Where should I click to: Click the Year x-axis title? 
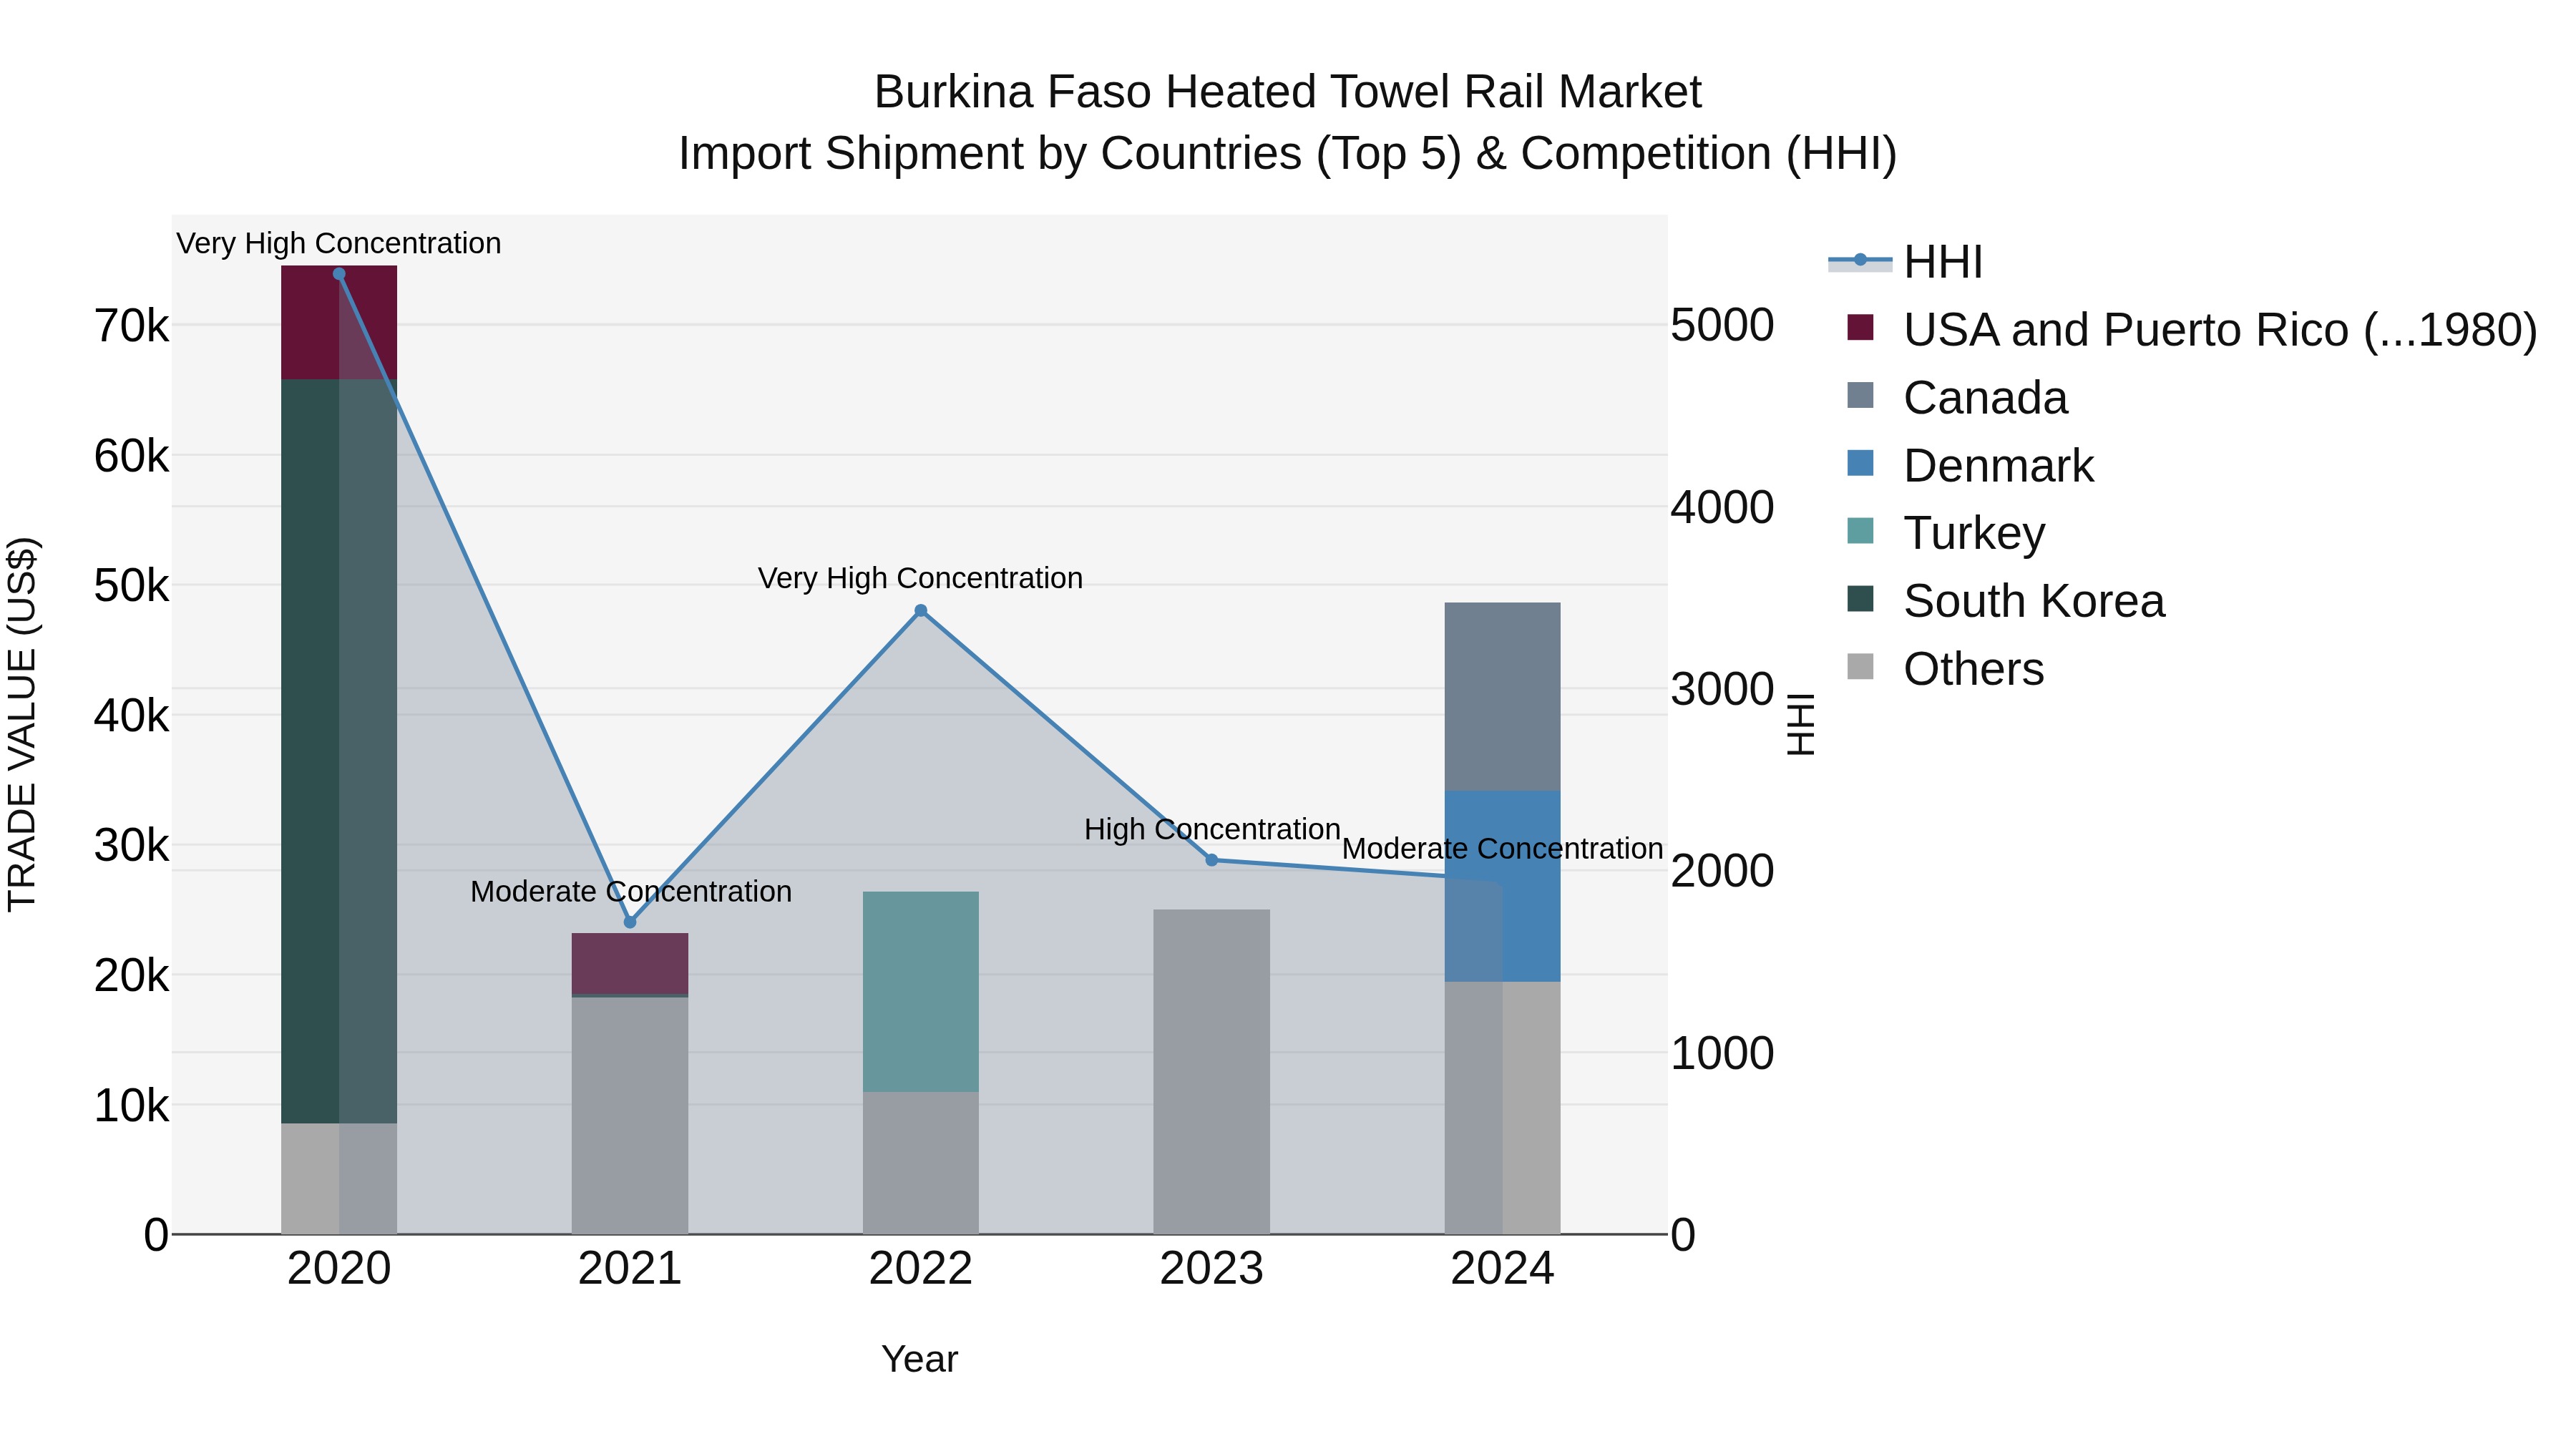920,1360
